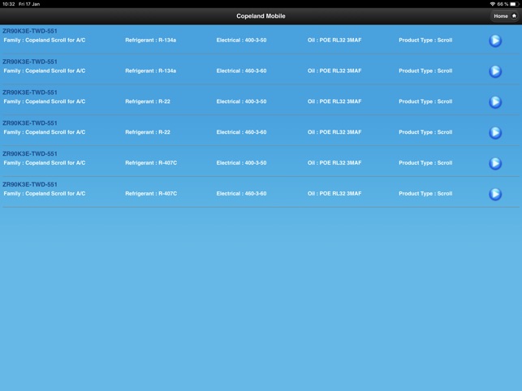
Task: Tap Electrical : 460-3-60 in R-407C row
Action: click(241, 193)
